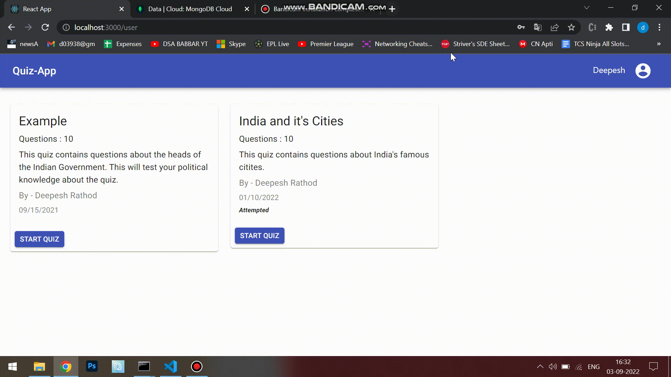
Task: Open the Bandicam recorder from the taskbar
Action: [x=196, y=367]
